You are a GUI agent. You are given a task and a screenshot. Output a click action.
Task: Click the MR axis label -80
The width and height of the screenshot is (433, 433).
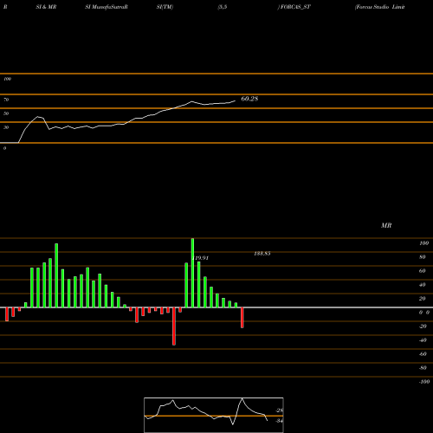(423, 368)
